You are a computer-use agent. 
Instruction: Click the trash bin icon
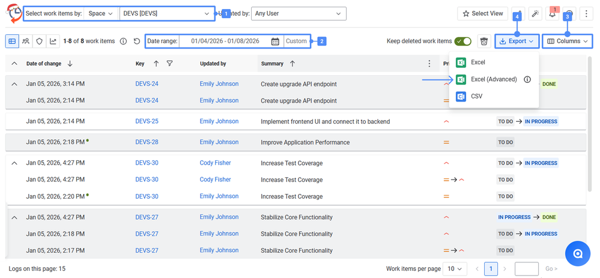click(483, 41)
